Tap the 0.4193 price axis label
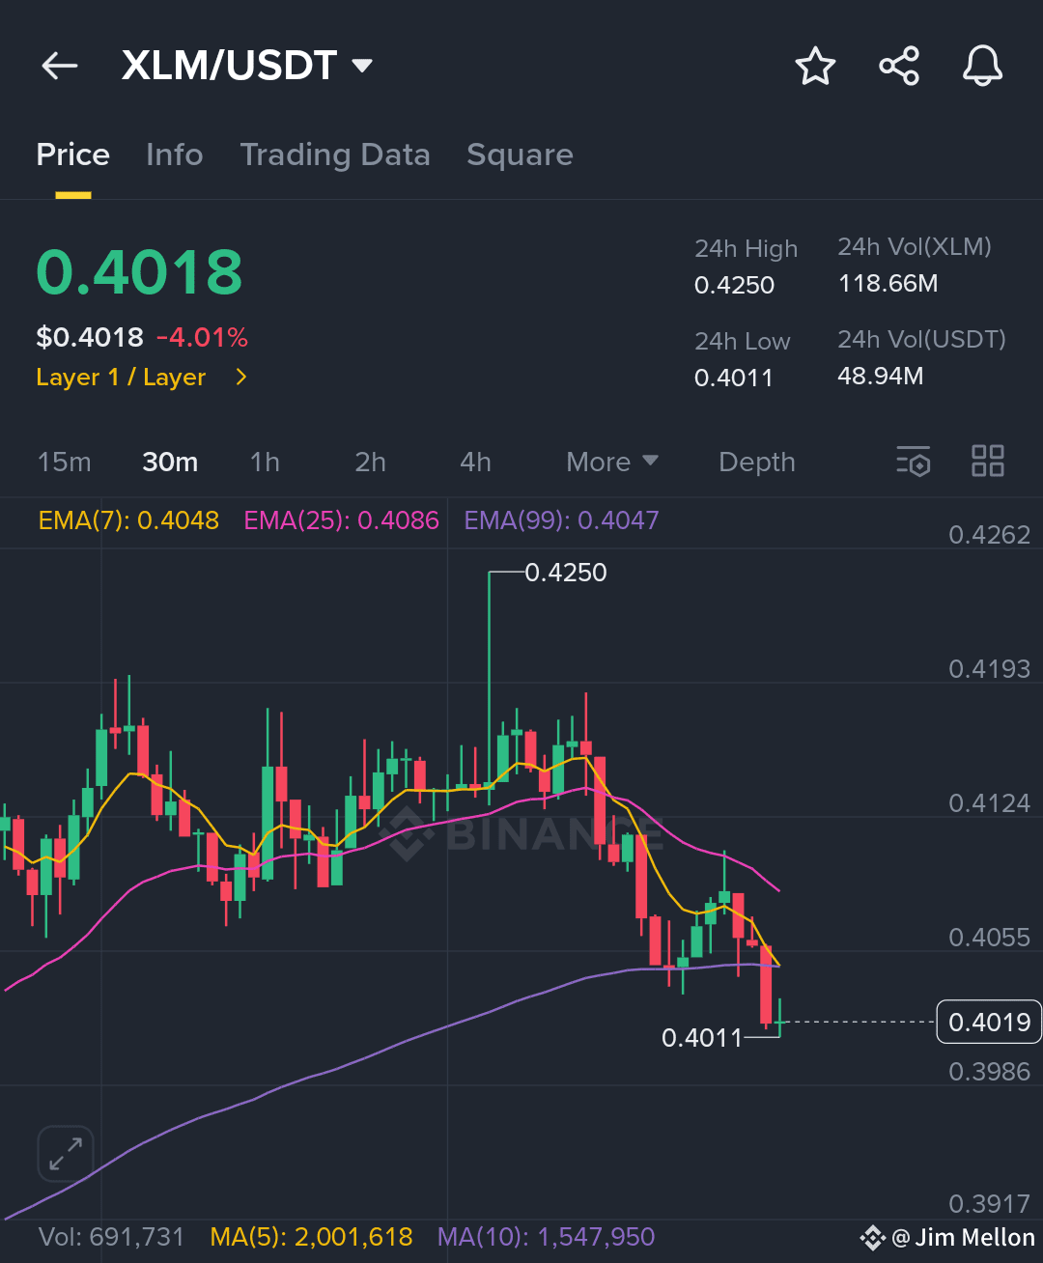The image size is (1043, 1263). point(989,668)
